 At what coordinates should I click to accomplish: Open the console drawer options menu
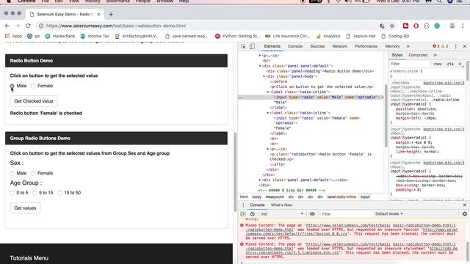(x=243, y=205)
